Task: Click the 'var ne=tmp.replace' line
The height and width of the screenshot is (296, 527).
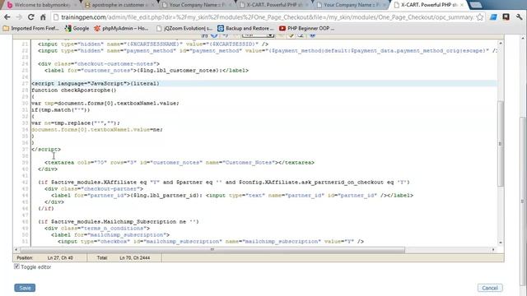Action: [76, 123]
